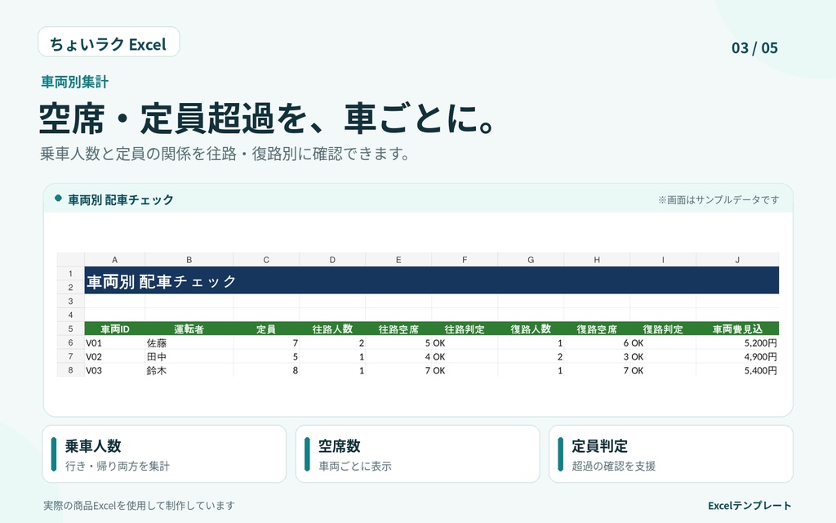Select row 8 header
836x523 pixels.
[x=70, y=370]
